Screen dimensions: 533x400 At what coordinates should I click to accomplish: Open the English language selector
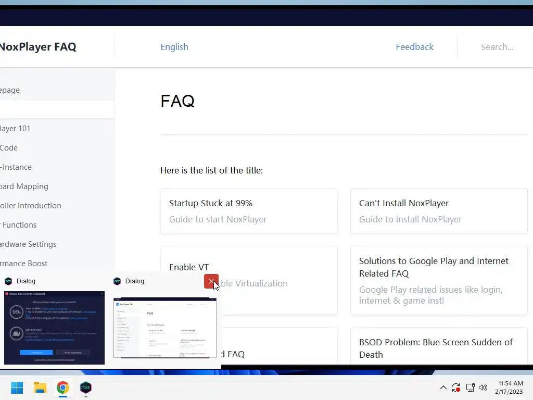point(174,47)
